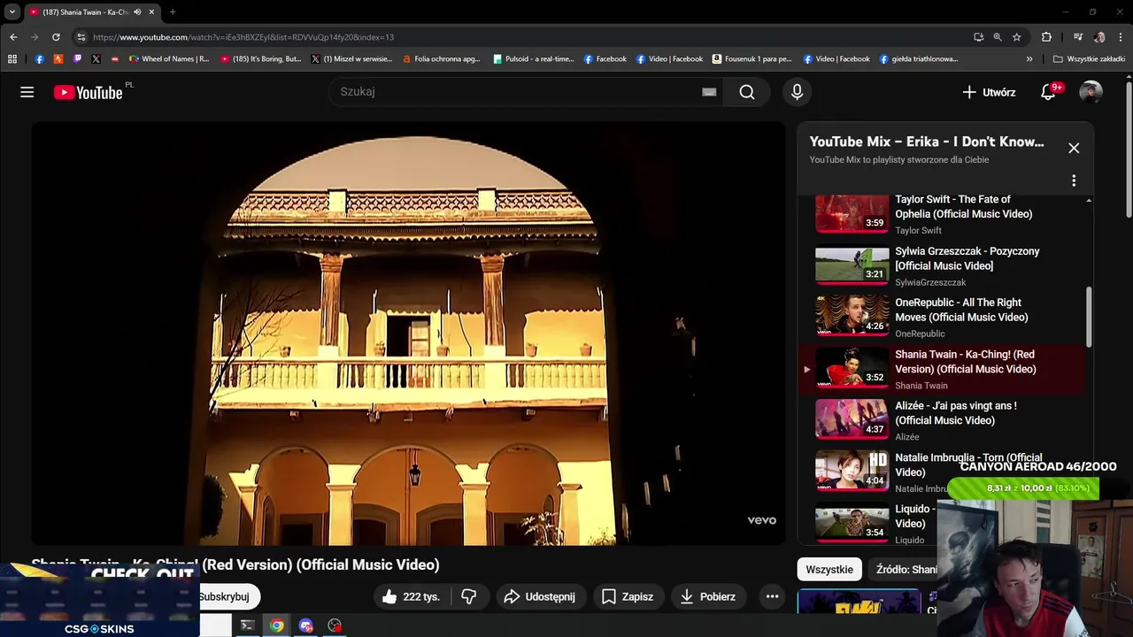Open the Shania Twain Ka-Ching thumbnail
Viewport: 1133px width, 637px height.
[852, 368]
